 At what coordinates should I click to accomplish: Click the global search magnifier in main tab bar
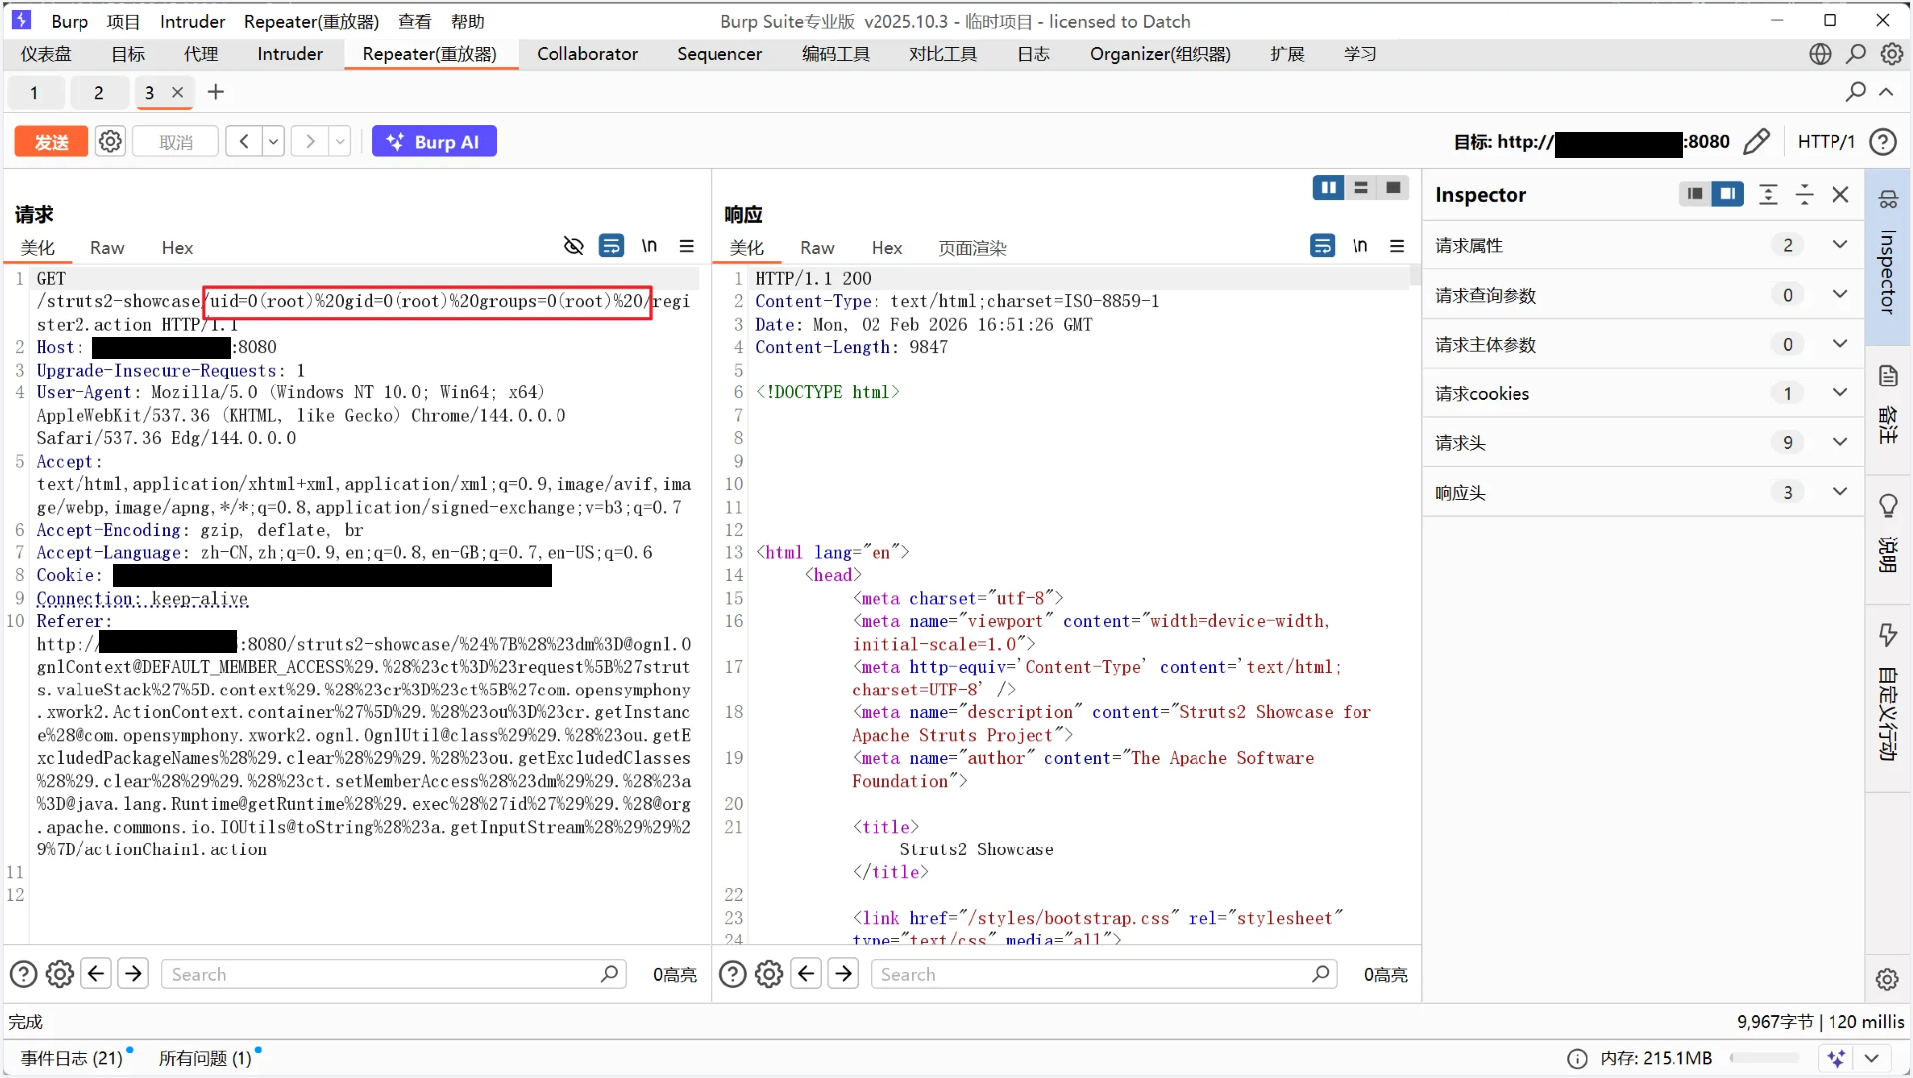tap(1855, 54)
